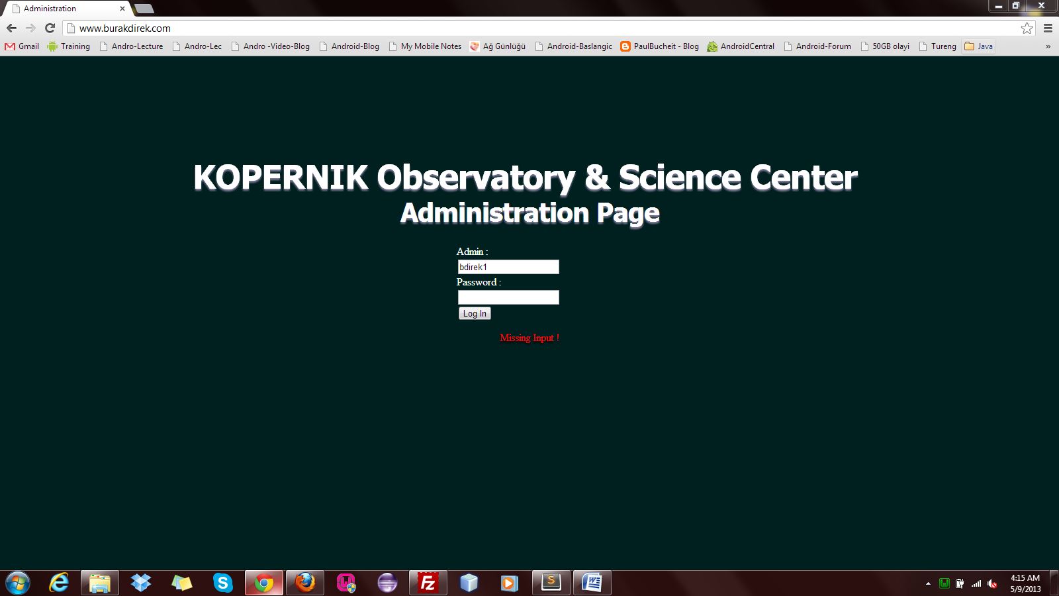Open Skype from the taskbar
This screenshot has width=1059, height=596.
223,583
